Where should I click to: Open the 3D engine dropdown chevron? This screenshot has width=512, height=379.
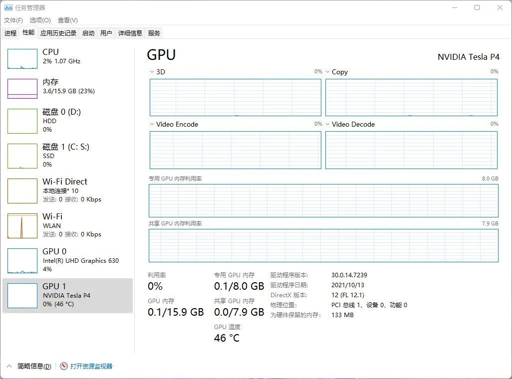[152, 72]
